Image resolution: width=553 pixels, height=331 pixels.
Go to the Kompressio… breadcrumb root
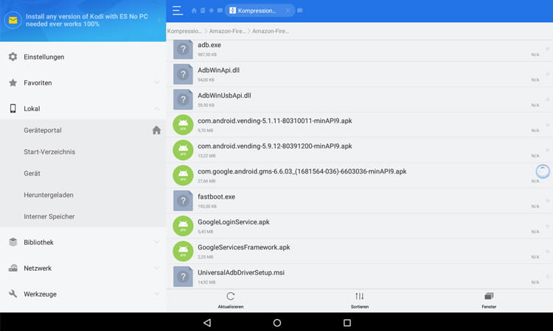coord(184,31)
